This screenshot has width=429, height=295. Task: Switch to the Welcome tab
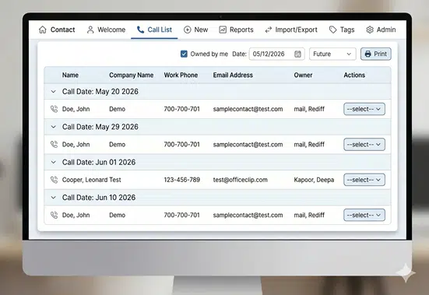pyautogui.click(x=106, y=30)
